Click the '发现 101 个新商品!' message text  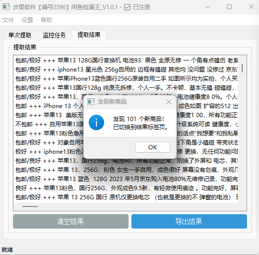139,119
